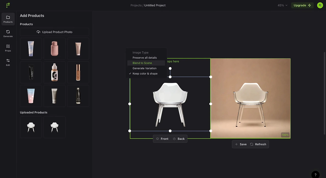326x178 pixels.
Task: Open the Edit sidebar panel
Action: [8, 62]
